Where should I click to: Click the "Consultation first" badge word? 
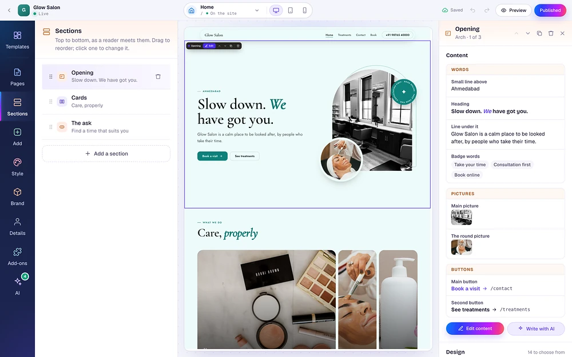[512, 165]
